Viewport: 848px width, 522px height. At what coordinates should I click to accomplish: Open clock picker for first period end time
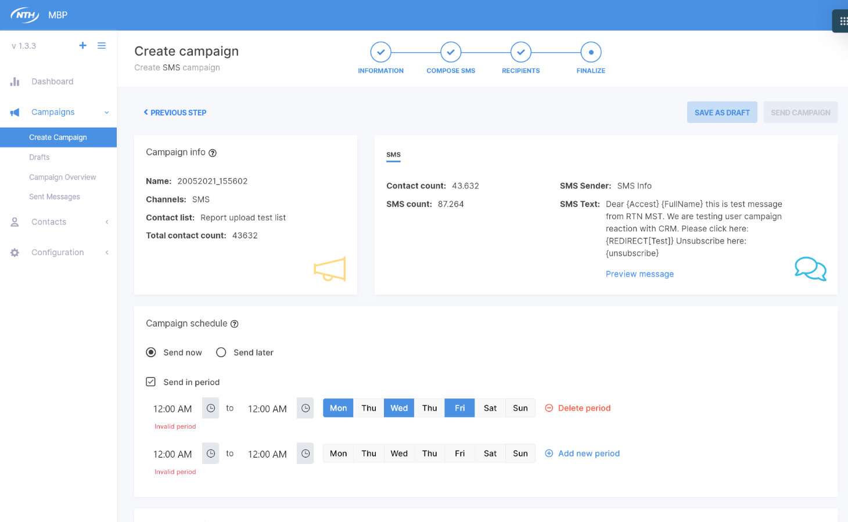tap(306, 408)
